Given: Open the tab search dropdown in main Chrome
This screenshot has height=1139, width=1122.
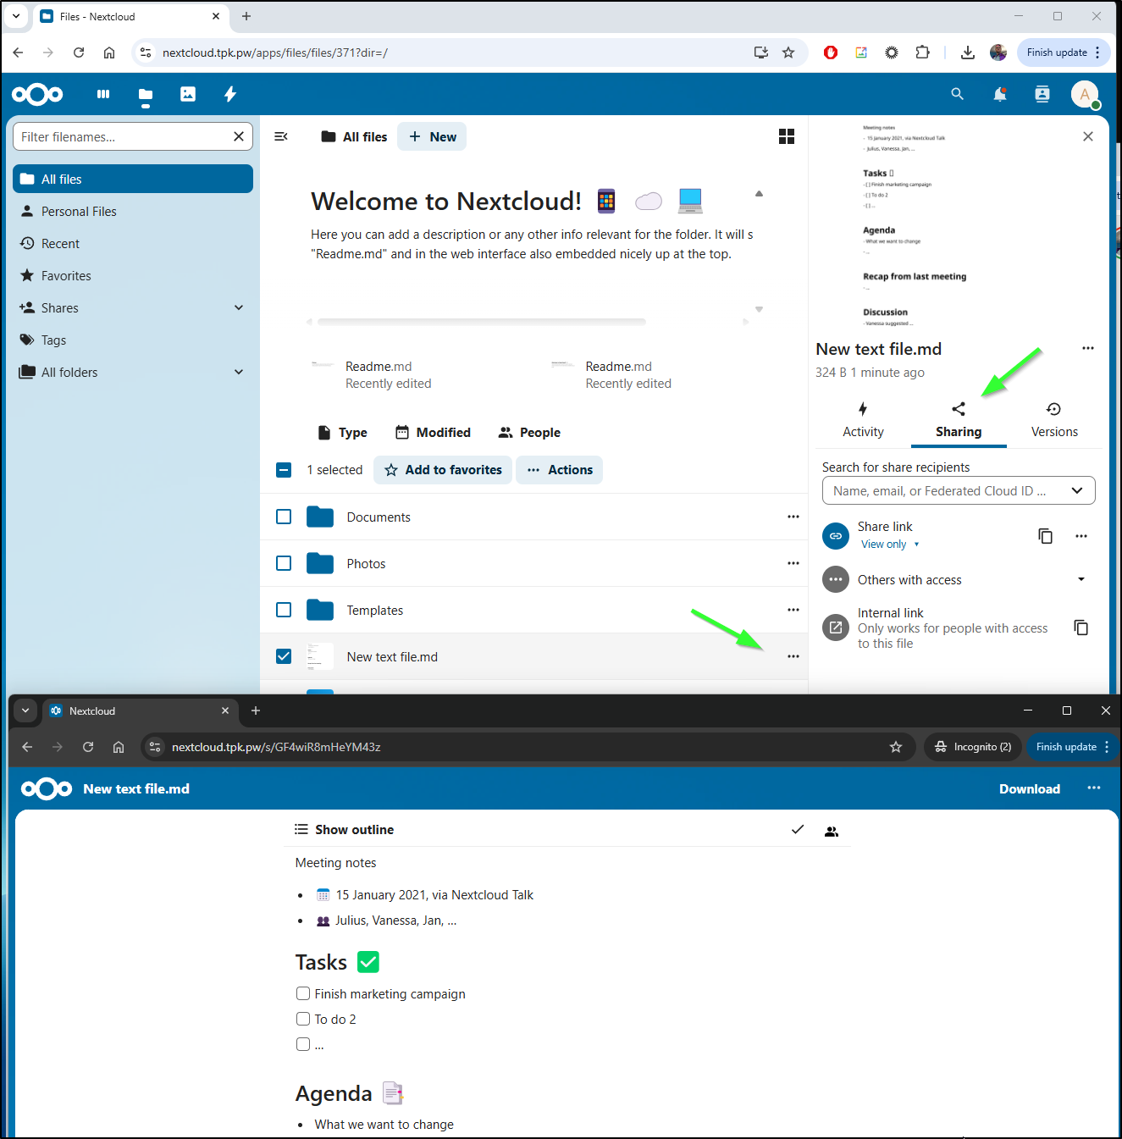Looking at the screenshot, I should point(16,16).
